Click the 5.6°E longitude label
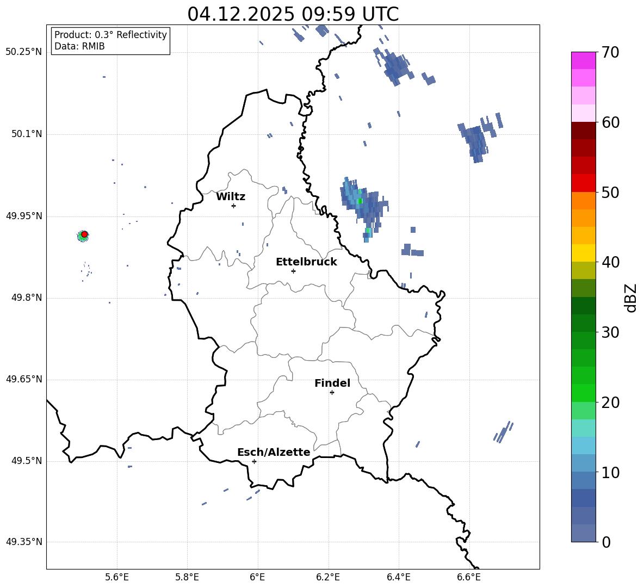The width and height of the screenshot is (644, 588). tap(117, 577)
